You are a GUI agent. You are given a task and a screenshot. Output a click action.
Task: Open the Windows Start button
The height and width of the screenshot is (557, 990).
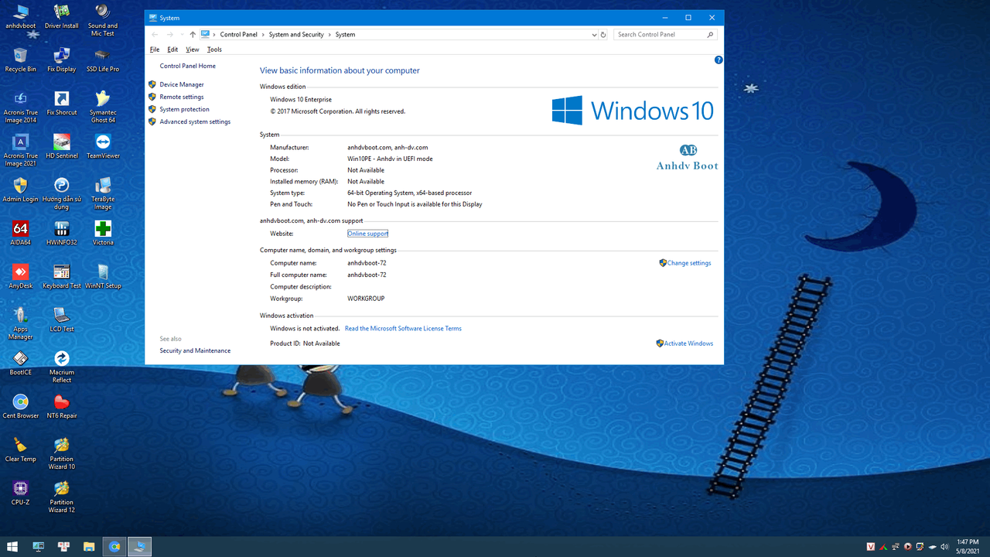tap(12, 547)
